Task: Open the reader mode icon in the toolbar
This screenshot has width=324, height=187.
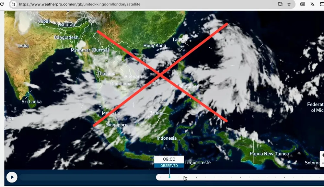Action: [x=303, y=4]
